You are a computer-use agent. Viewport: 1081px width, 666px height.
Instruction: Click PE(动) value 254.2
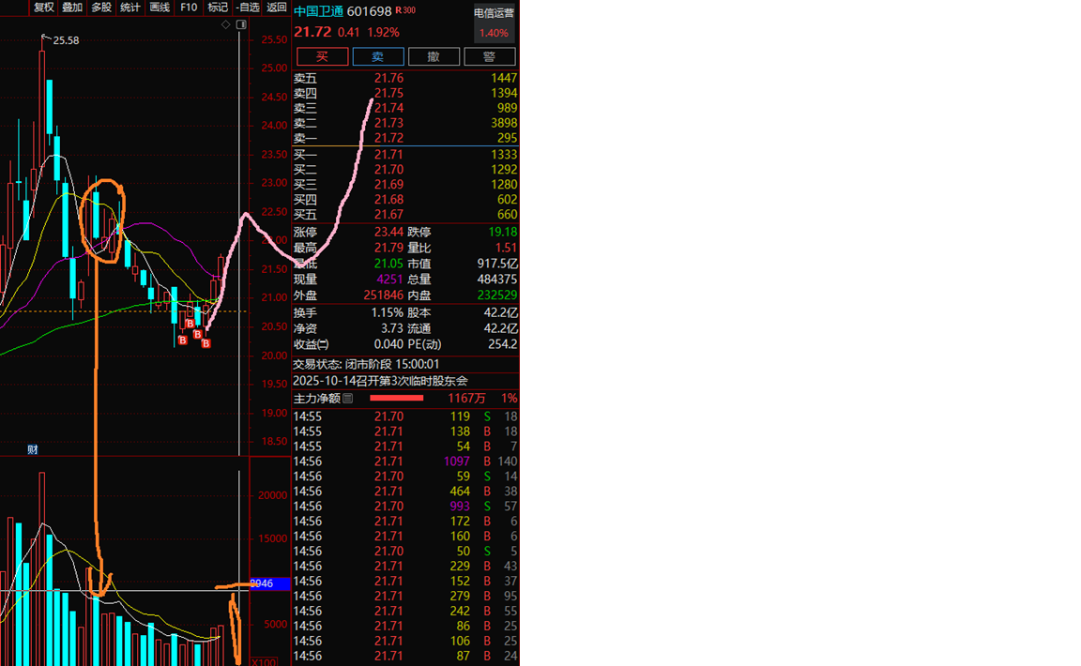coord(503,344)
